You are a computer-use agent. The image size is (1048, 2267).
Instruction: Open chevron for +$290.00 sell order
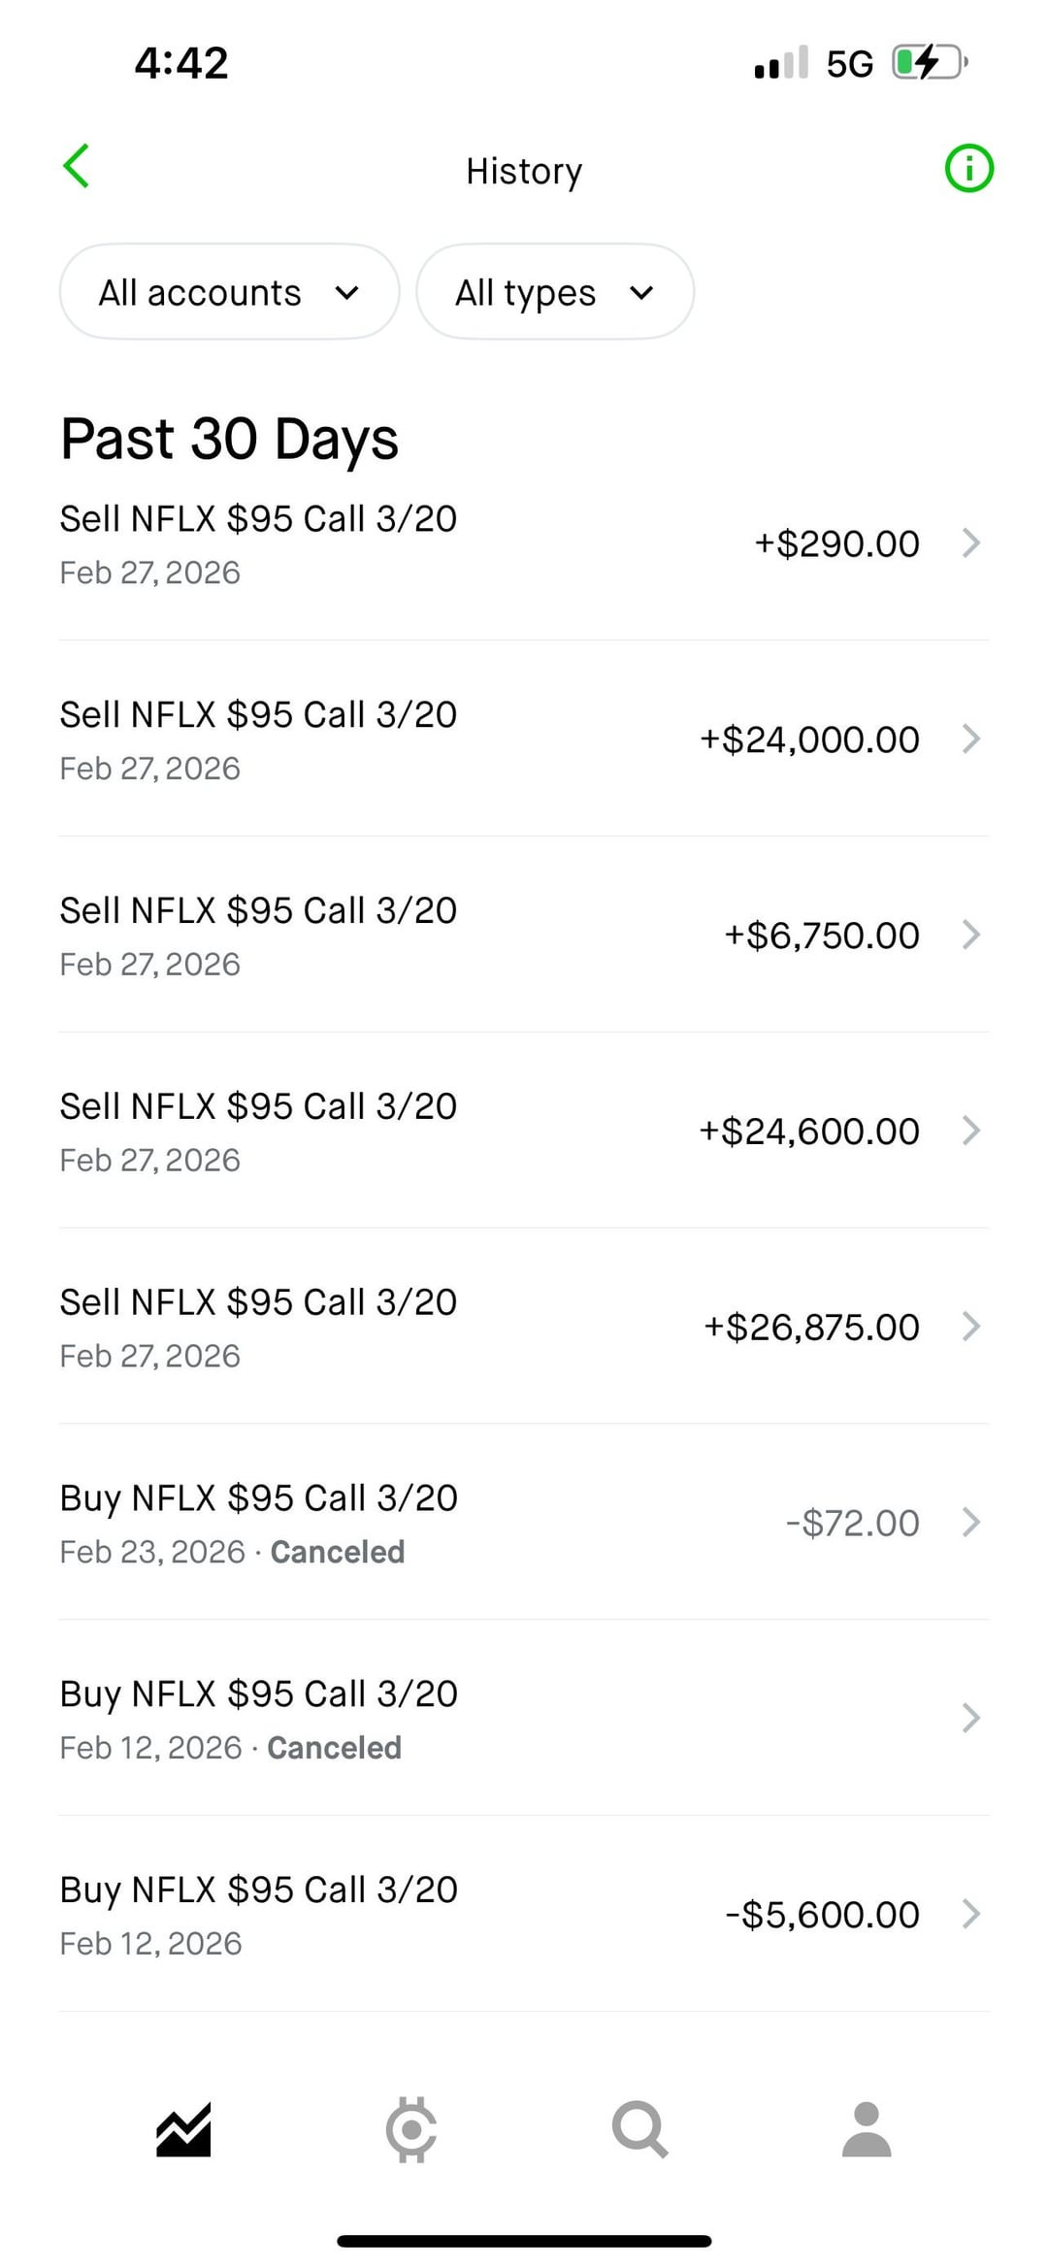click(970, 542)
